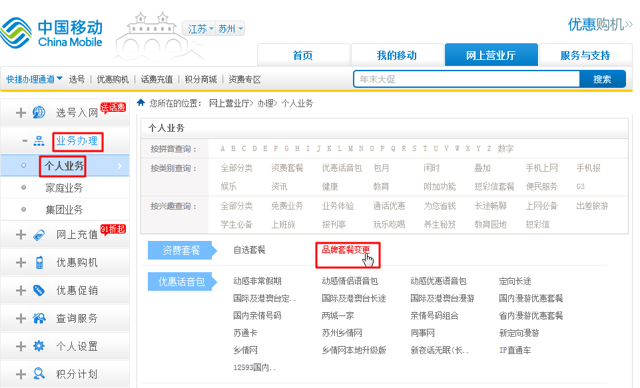Viewport: 640px width, 388px height.
Task: Click the 自选套餐 link
Action: (249, 250)
